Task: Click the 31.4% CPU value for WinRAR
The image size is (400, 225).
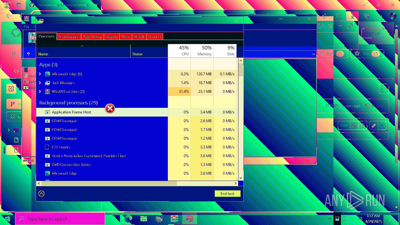Action: coord(179,92)
